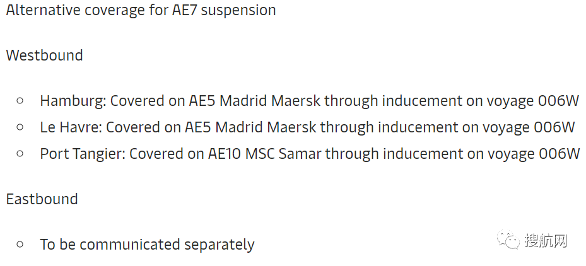Click the words Port Tangier in third bullet
This screenshot has height=266, width=586.
pyautogui.click(x=83, y=154)
